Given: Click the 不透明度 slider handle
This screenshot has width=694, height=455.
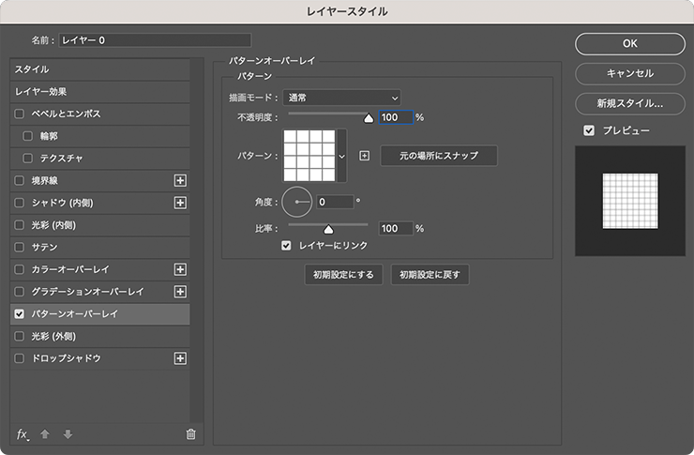Looking at the screenshot, I should pyautogui.click(x=369, y=118).
